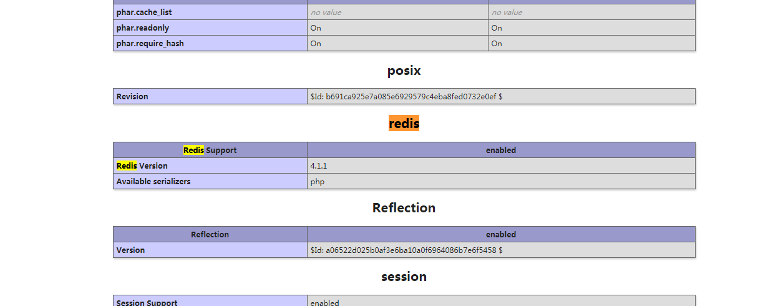768x306 pixels.
Task: Click the Session Support label cell
Action: tap(147, 302)
